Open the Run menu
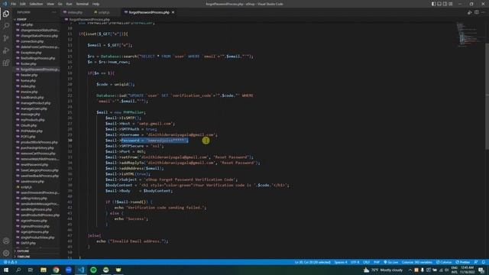The width and height of the screenshot is (489, 275). [x=69, y=4]
